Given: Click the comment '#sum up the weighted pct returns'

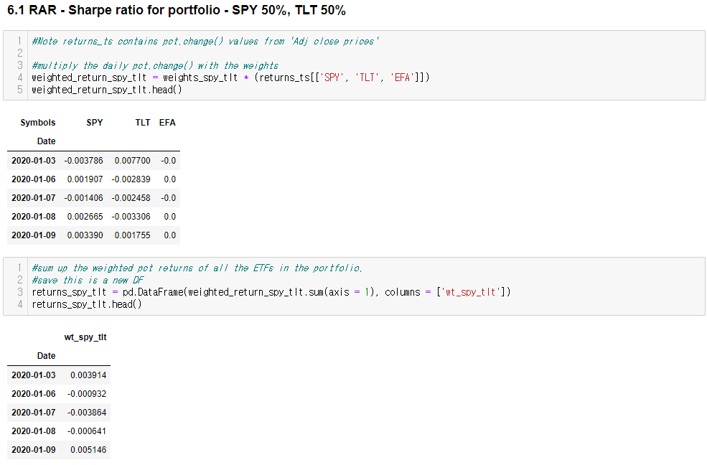Looking at the screenshot, I should 197,268.
